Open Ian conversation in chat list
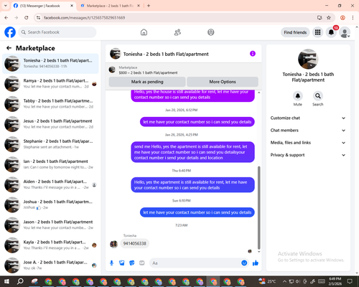359x287 pixels. [x=50, y=164]
